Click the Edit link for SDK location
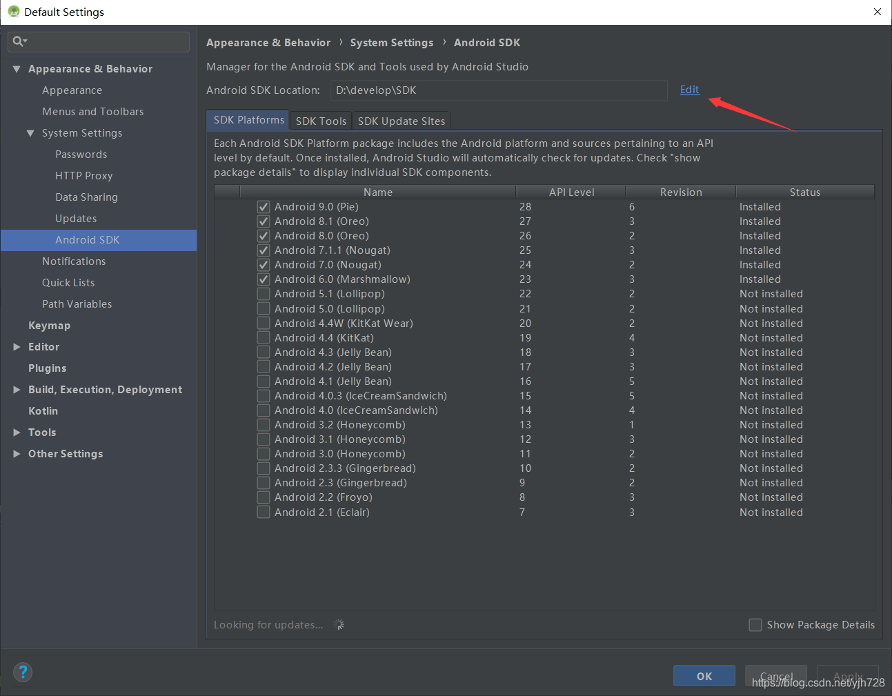The image size is (892, 696). pos(689,90)
